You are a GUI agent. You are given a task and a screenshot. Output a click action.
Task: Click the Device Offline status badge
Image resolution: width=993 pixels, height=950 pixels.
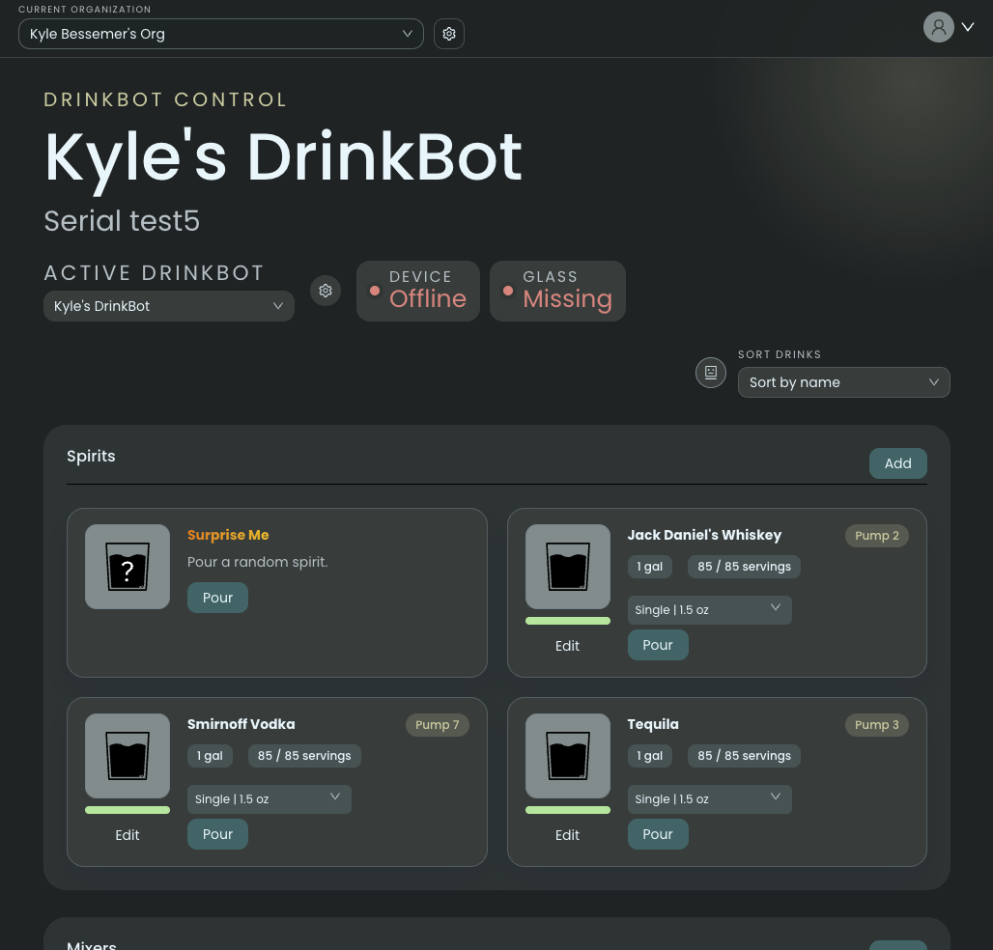pos(417,291)
